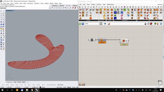The image size is (164, 92).
Task: Toggle Planar mode in status bar
Action: (x=69, y=87)
